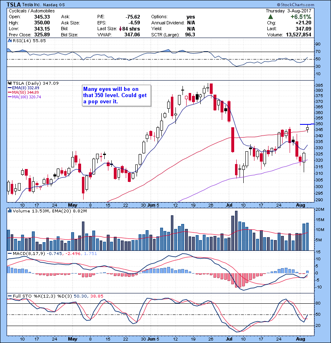Click the candlestick icon beside TSLA (Daily)
The height and width of the screenshot is (343, 331).
(10, 83)
